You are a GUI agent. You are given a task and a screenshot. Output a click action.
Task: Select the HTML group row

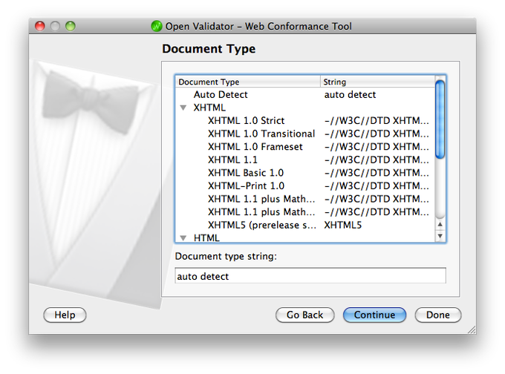[305, 237]
